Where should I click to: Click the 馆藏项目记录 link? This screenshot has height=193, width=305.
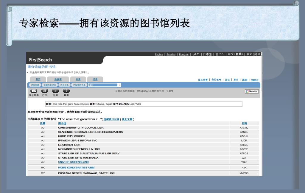pos(111,119)
